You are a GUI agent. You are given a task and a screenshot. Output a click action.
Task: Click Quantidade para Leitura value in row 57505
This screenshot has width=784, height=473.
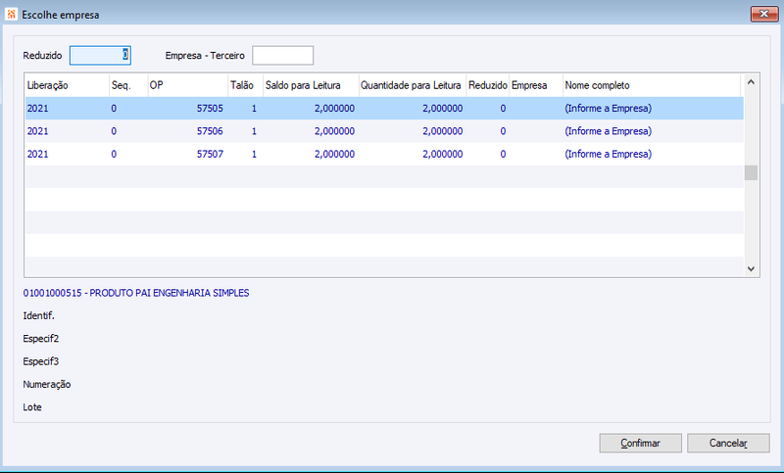coord(443,109)
